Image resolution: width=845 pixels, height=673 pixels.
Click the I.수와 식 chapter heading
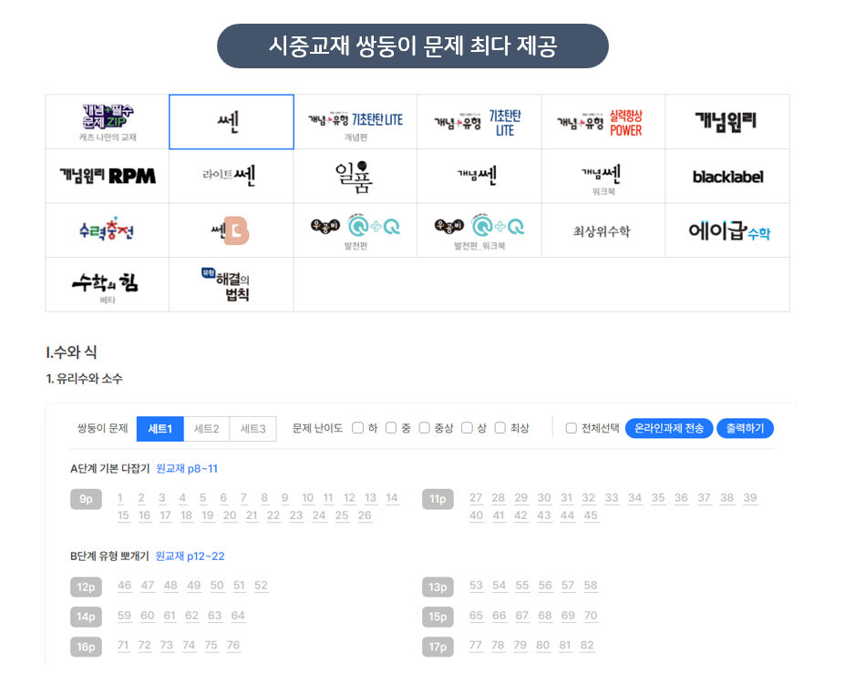point(71,352)
